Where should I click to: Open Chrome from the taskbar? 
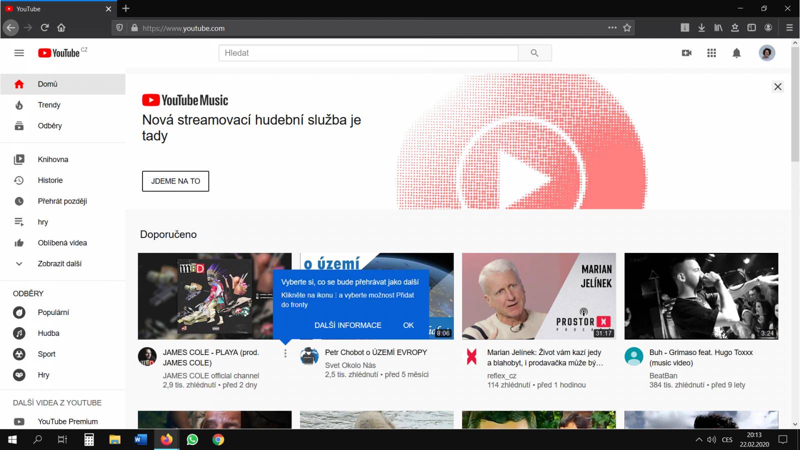pos(218,439)
